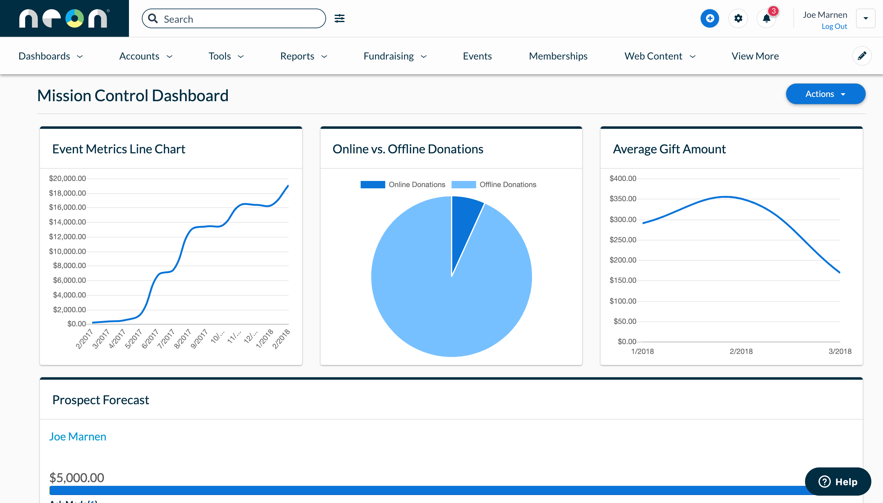
Task: Open advanced search filter sliders icon
Action: pos(339,18)
